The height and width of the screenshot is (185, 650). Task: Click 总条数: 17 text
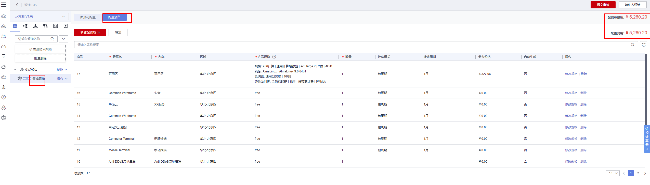[x=82, y=173]
